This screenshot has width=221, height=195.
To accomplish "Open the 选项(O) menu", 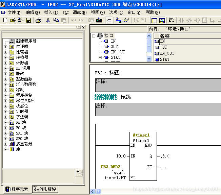I will [116, 13].
